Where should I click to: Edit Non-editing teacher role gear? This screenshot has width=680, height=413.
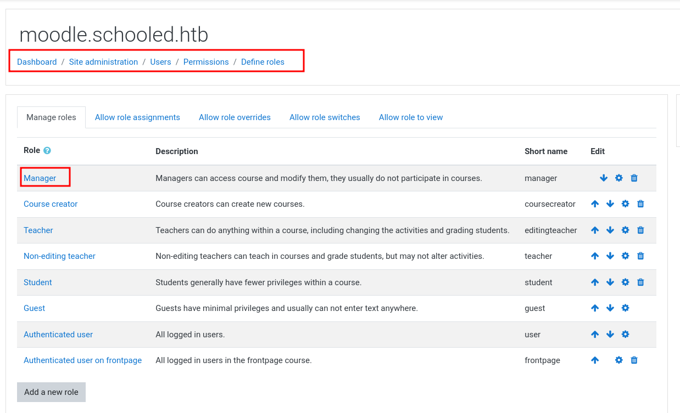pyautogui.click(x=625, y=256)
